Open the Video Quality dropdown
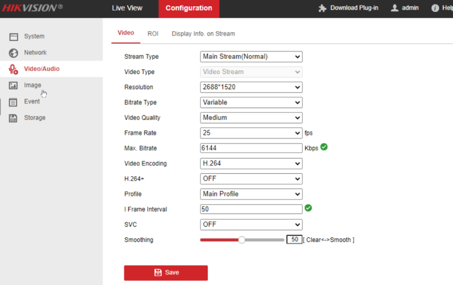Screen dimensions: 453x285 pos(251,118)
